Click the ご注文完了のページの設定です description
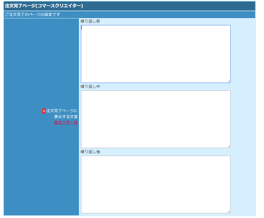Viewport: 264px width, 218px height. click(33, 14)
